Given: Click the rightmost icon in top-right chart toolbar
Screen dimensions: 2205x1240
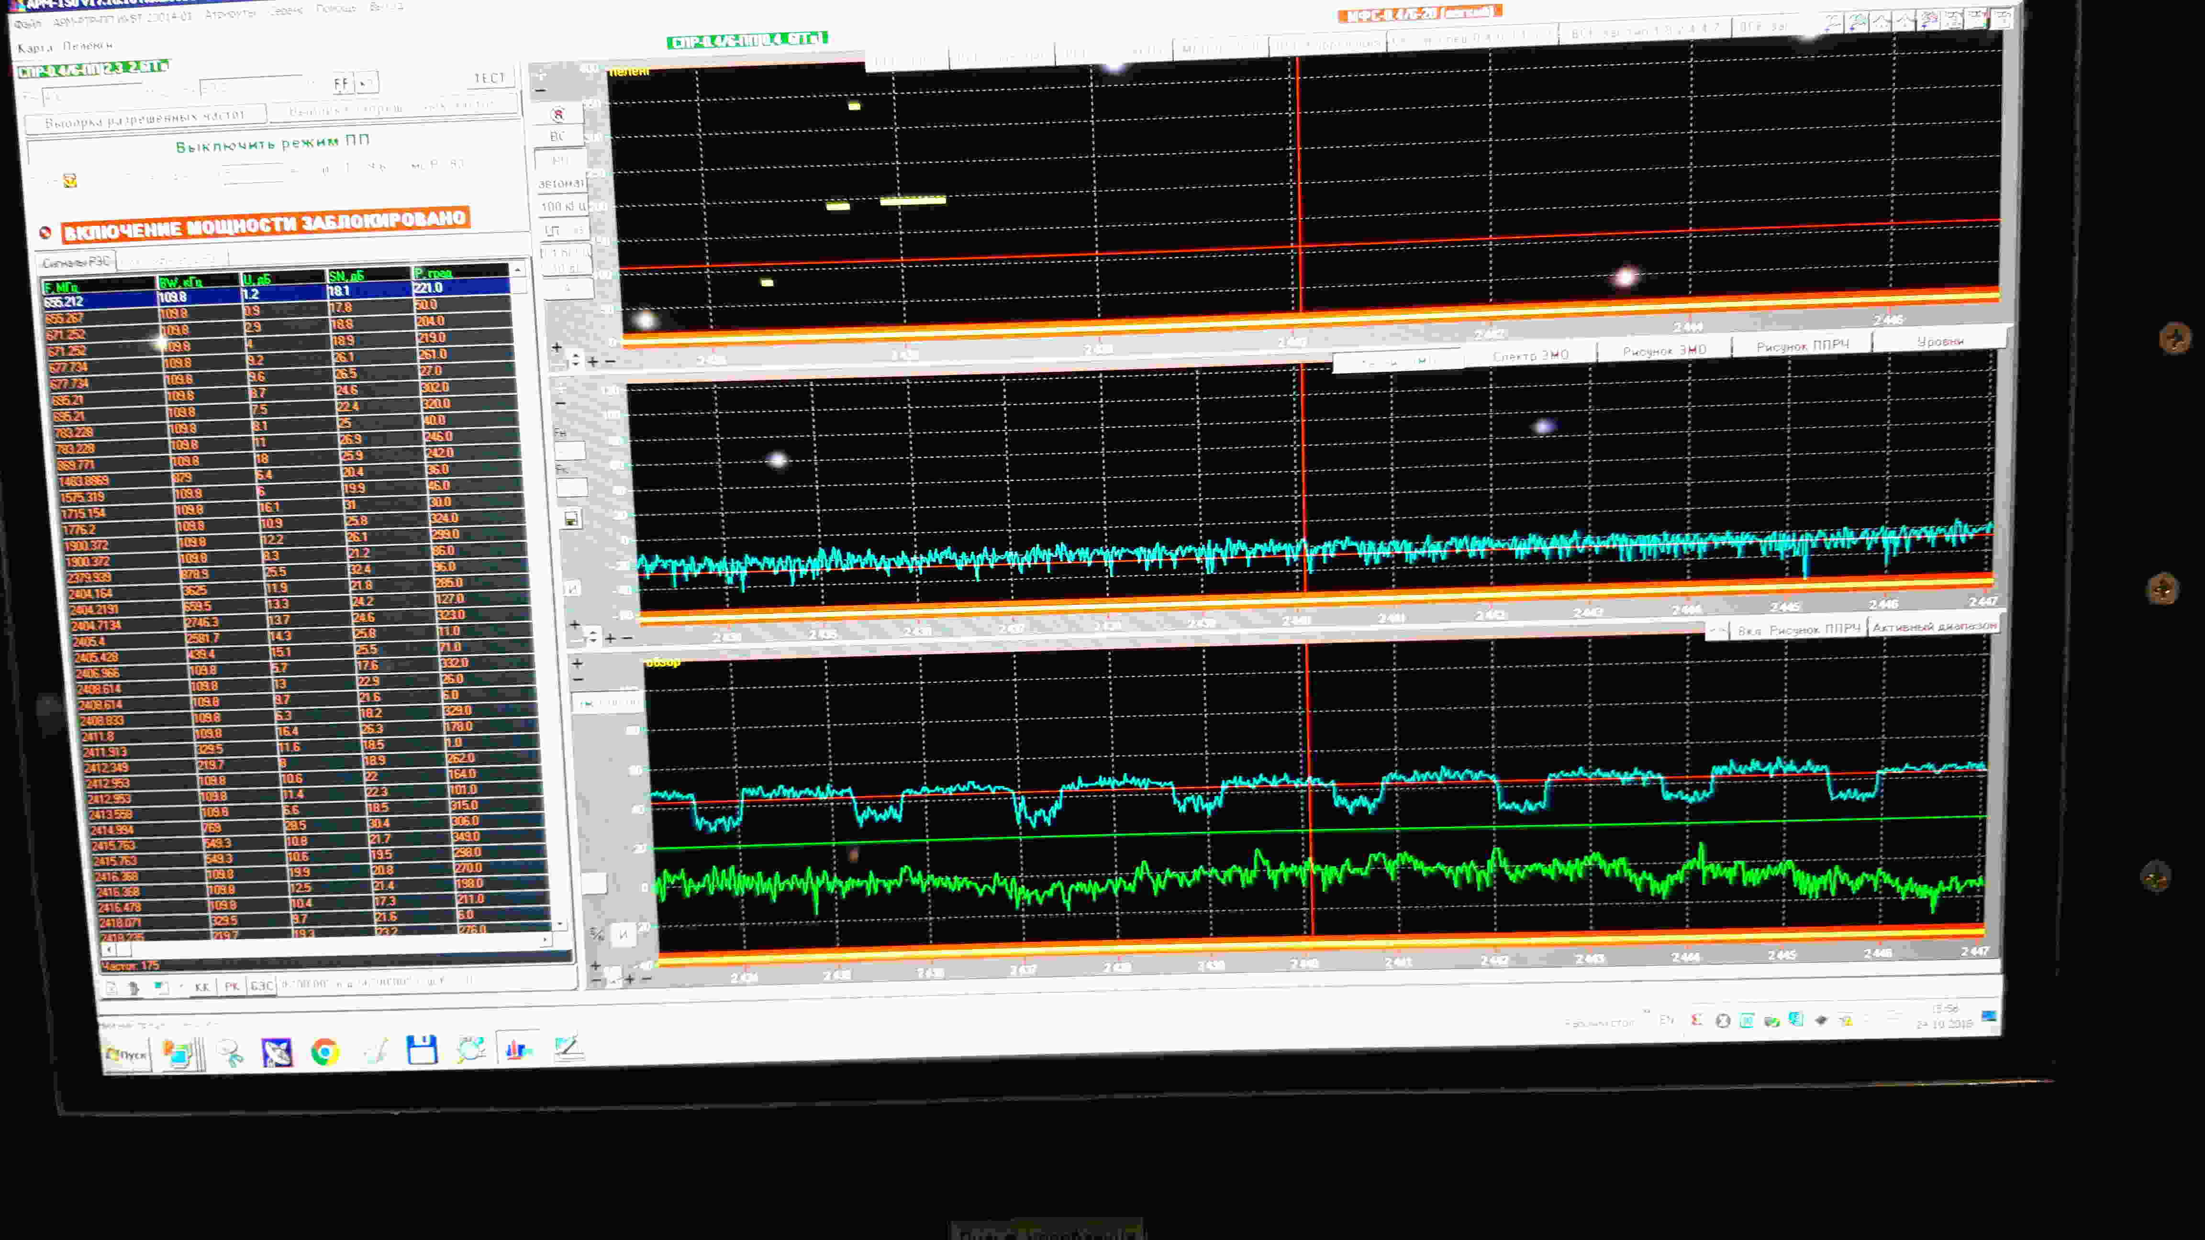Looking at the screenshot, I should click(x=2003, y=18).
